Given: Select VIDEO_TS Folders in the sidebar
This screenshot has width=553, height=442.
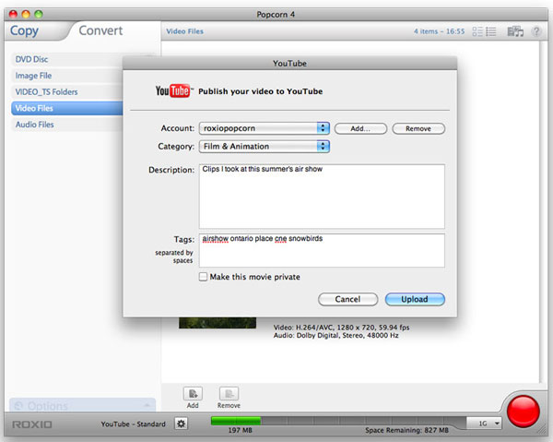Looking at the screenshot, I should tap(67, 91).
